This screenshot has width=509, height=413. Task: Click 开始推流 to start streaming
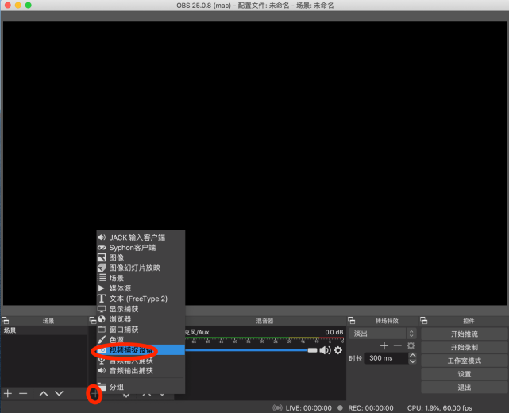pos(465,334)
